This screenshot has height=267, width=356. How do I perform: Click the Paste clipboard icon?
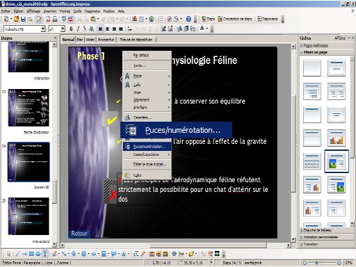click(x=93, y=19)
